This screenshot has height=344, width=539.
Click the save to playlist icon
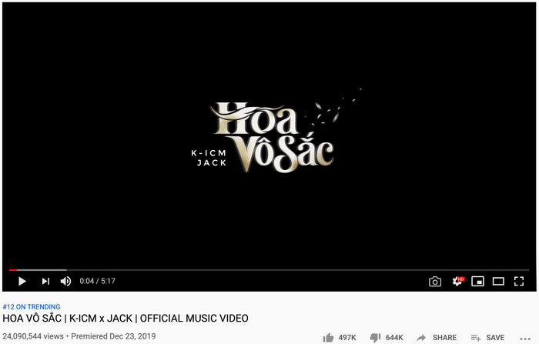476,338
